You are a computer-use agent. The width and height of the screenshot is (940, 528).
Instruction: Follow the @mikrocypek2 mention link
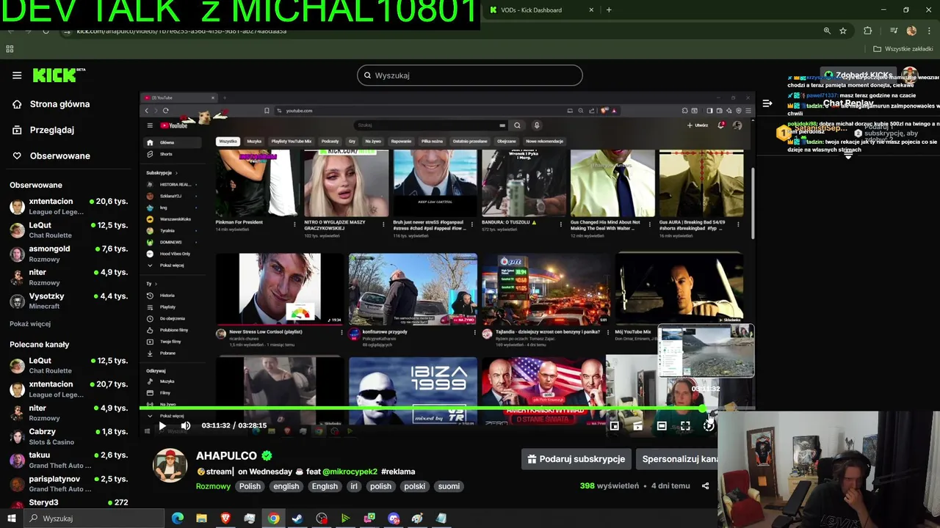point(350,472)
